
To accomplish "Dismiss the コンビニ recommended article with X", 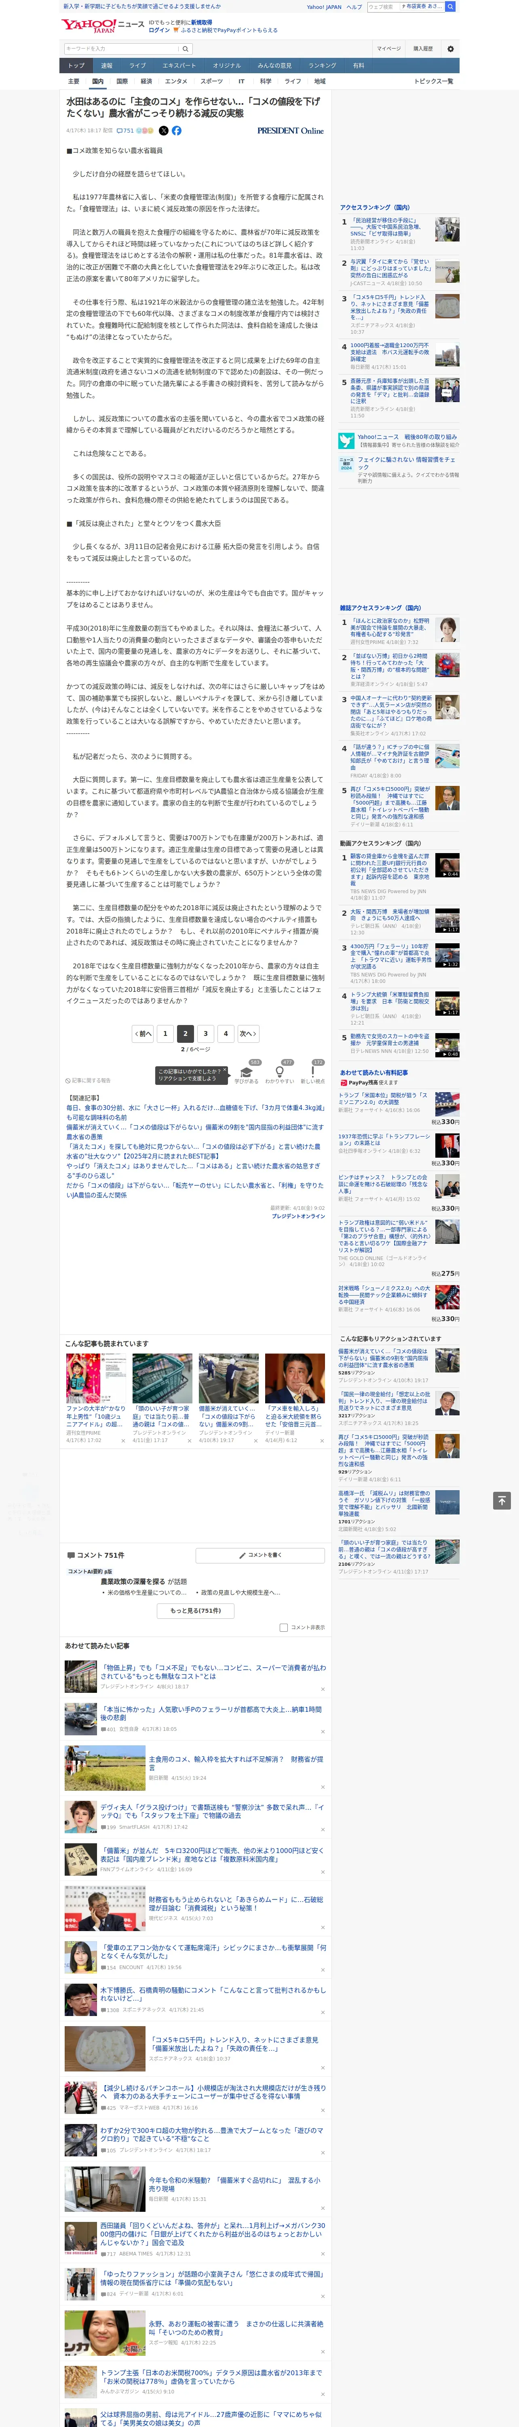I will coord(322,1688).
